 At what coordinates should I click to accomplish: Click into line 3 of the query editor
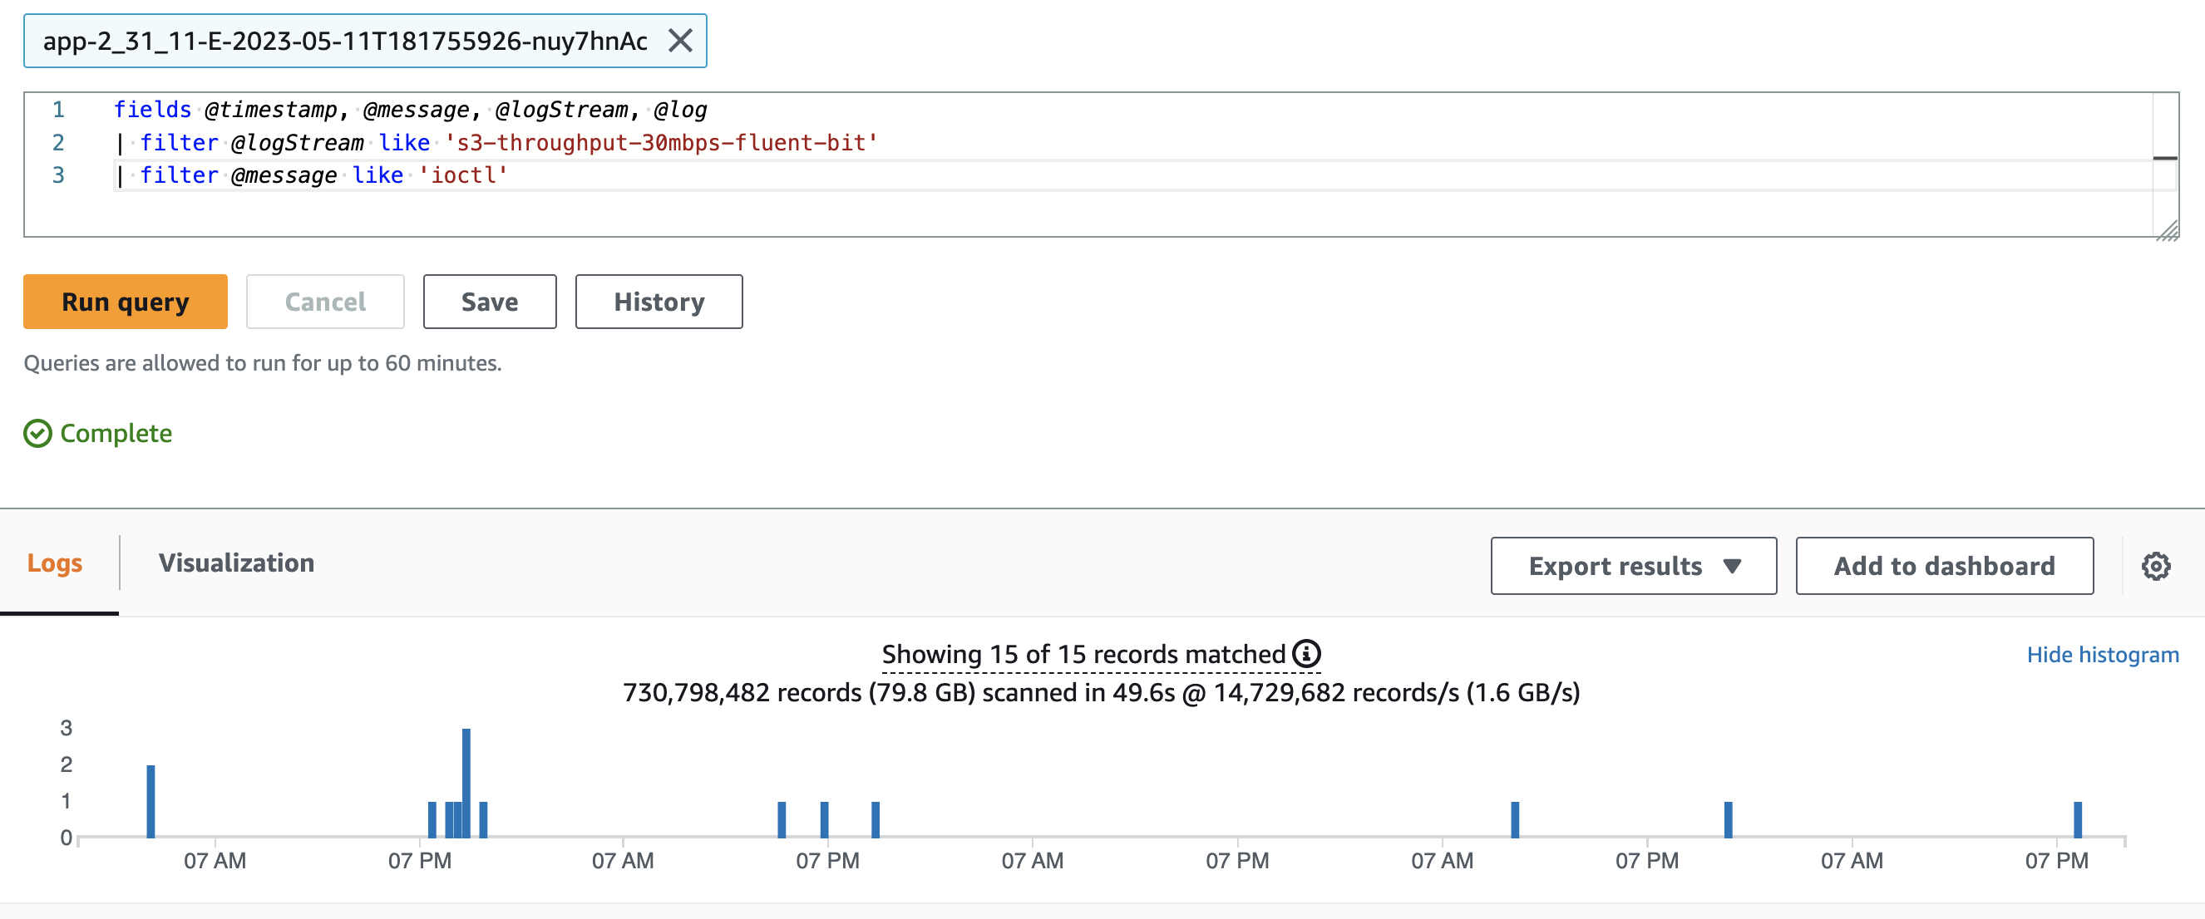(x=1130, y=175)
